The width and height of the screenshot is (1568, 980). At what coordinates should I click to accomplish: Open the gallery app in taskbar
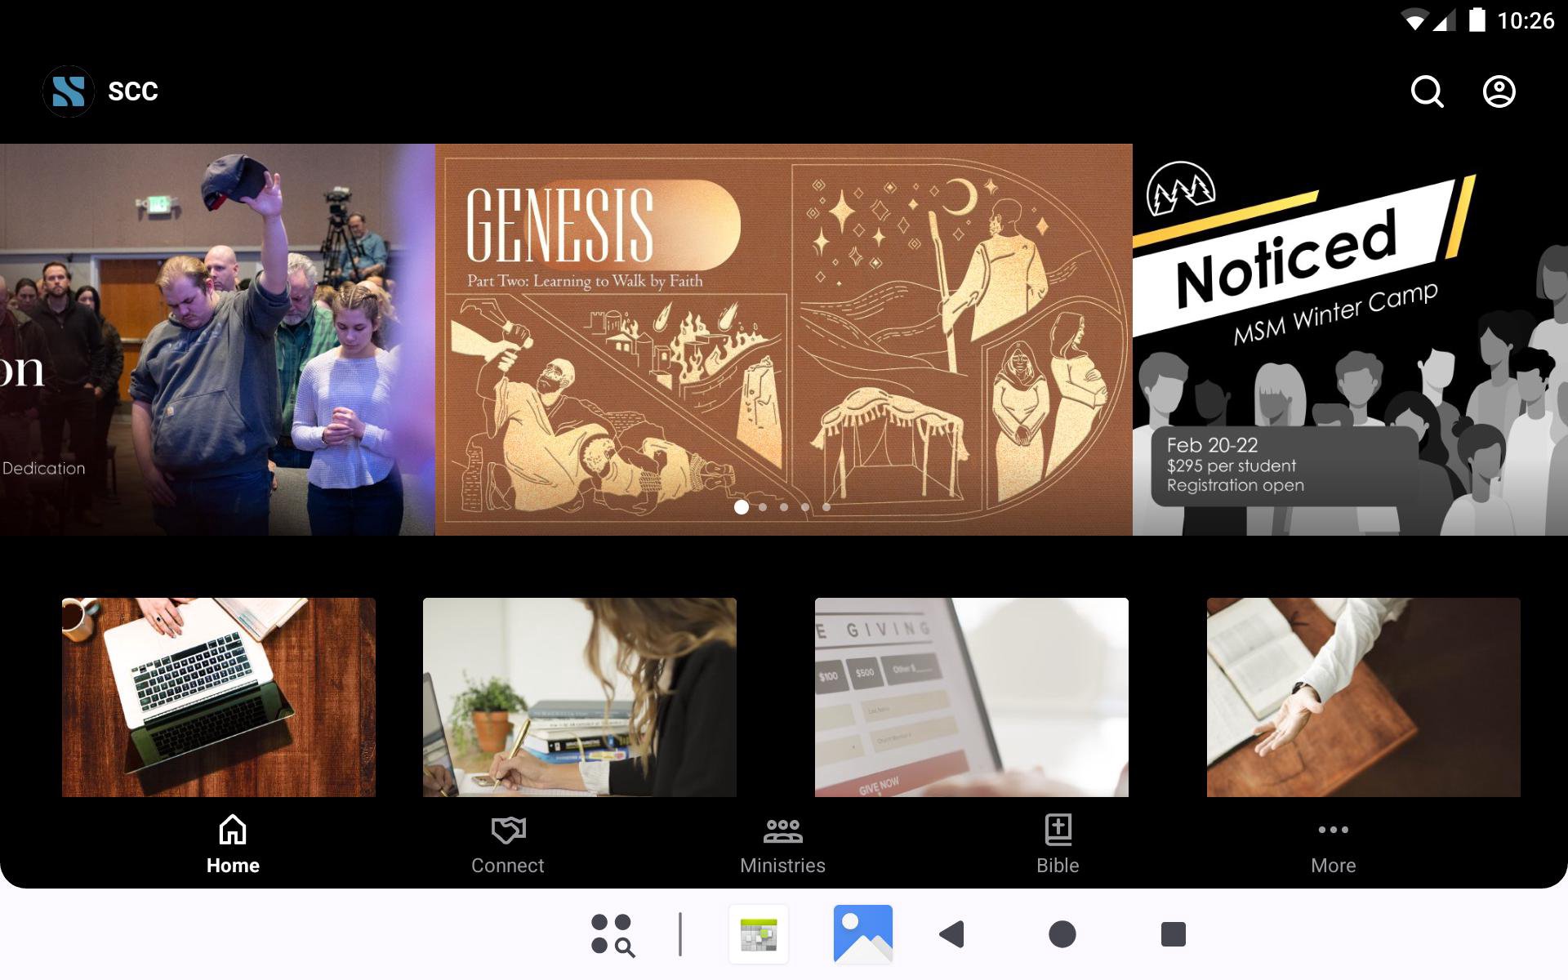click(862, 933)
